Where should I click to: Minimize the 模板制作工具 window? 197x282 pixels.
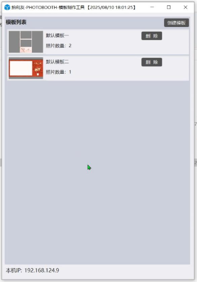[152, 7]
